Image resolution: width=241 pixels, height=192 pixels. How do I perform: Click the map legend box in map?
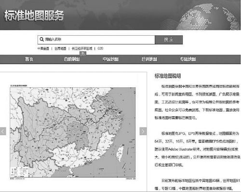click(x=19, y=172)
